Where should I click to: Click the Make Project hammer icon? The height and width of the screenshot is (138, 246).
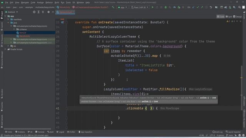[113, 7]
